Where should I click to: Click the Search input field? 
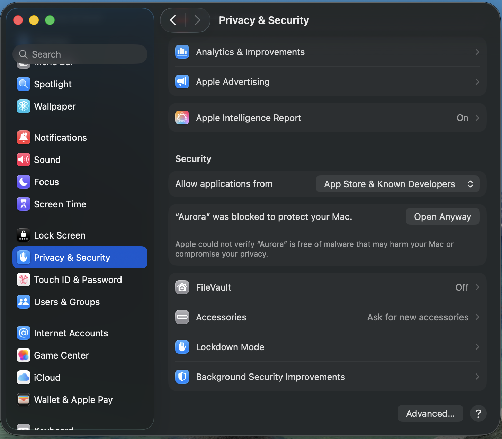80,54
